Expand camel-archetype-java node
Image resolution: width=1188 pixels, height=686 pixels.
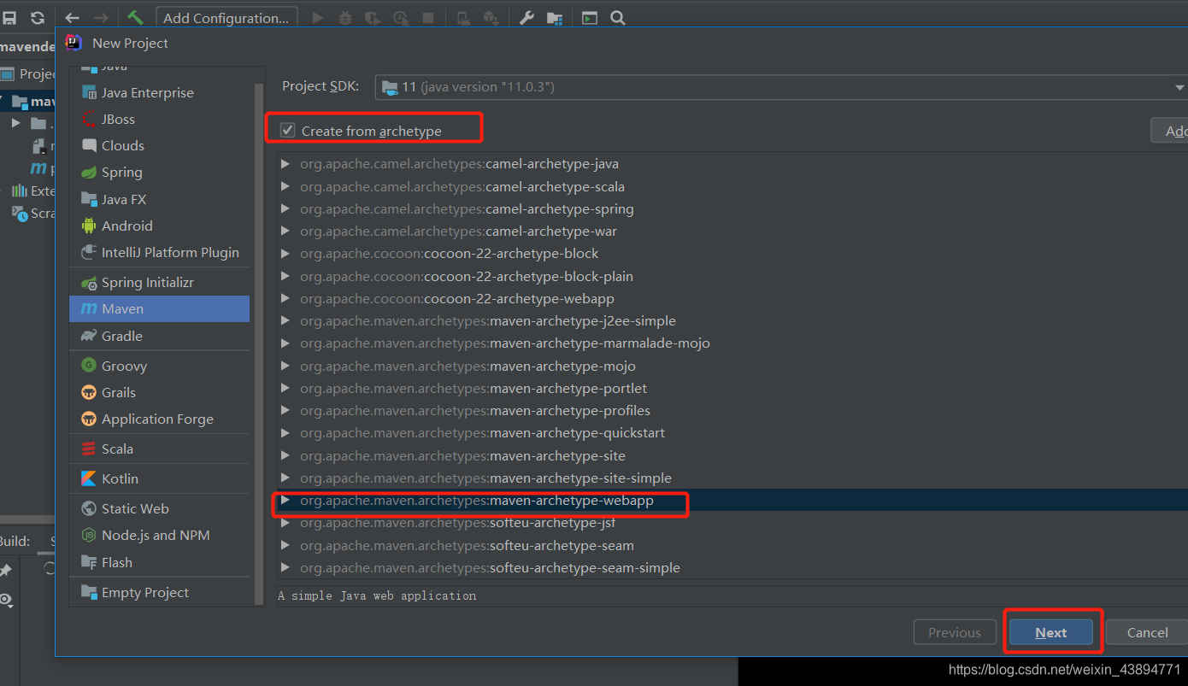tap(285, 163)
